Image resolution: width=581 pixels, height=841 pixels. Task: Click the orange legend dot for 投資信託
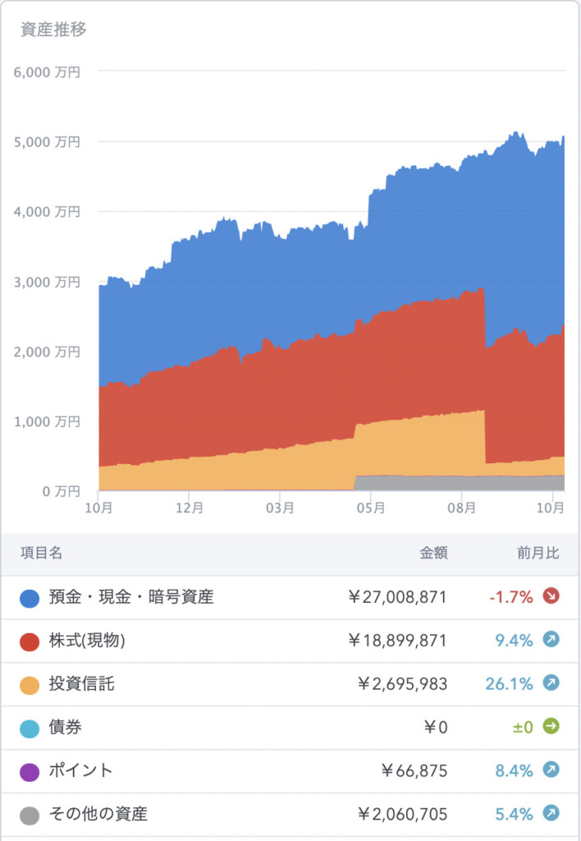pos(30,685)
